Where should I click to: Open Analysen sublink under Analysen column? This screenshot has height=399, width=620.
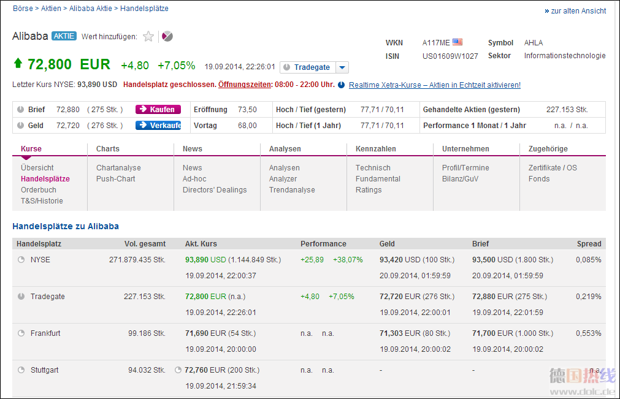click(x=285, y=167)
